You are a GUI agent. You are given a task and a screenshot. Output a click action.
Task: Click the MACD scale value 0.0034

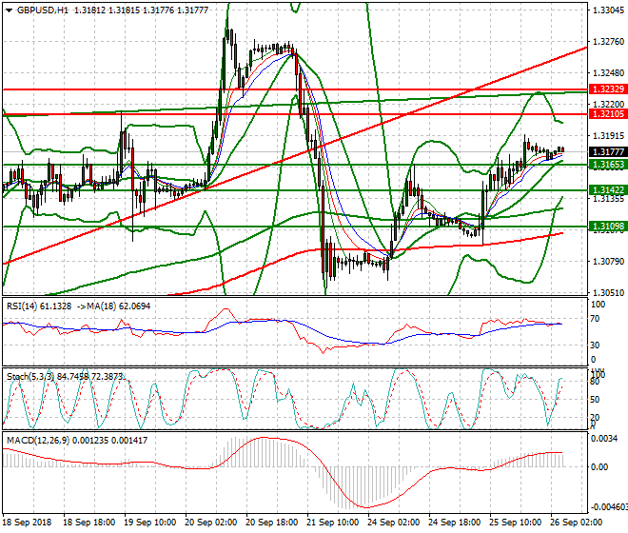[604, 439]
